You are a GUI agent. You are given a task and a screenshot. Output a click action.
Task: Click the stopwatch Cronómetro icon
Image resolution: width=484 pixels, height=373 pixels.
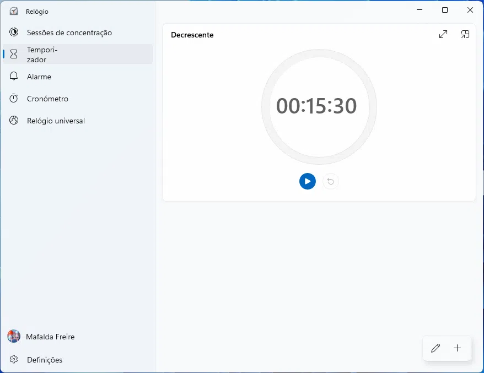point(14,99)
